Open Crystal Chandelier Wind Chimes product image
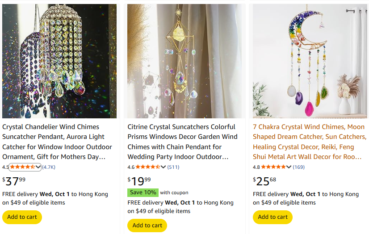The height and width of the screenshot is (234, 369). pos(59,61)
